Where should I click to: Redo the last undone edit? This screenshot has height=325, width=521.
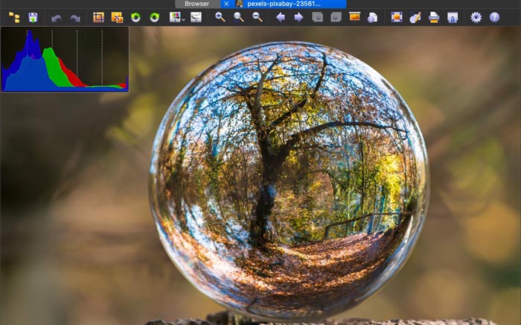click(75, 18)
